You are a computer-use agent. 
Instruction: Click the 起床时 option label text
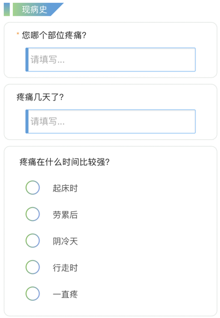(x=65, y=188)
